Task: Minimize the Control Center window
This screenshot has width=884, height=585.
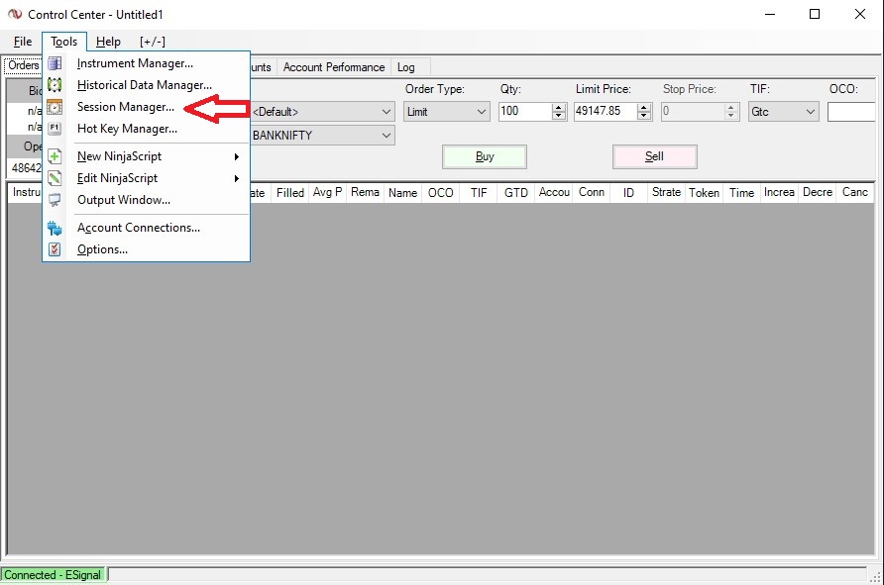Action: click(x=770, y=14)
